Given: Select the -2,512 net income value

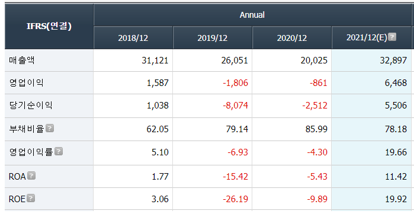Looking at the screenshot, I should pyautogui.click(x=315, y=106).
